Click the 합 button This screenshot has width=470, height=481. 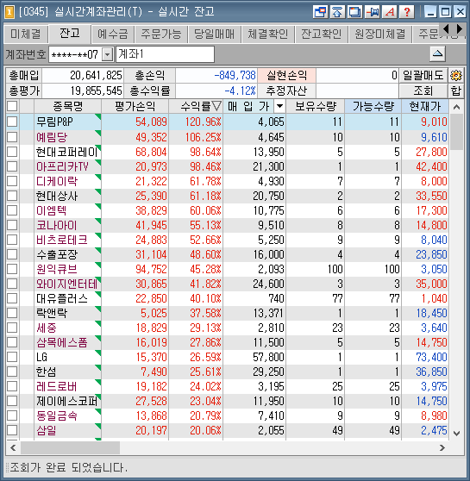pyautogui.click(x=456, y=91)
